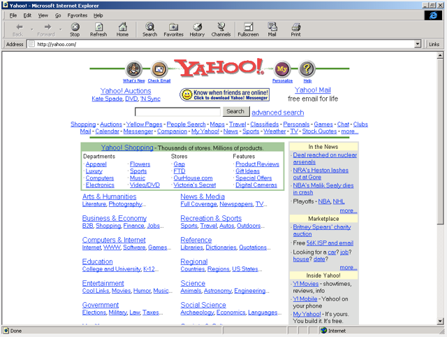The width and height of the screenshot is (447, 337).
Task: Expand the Address bar dropdown arrow
Action: 418,44
